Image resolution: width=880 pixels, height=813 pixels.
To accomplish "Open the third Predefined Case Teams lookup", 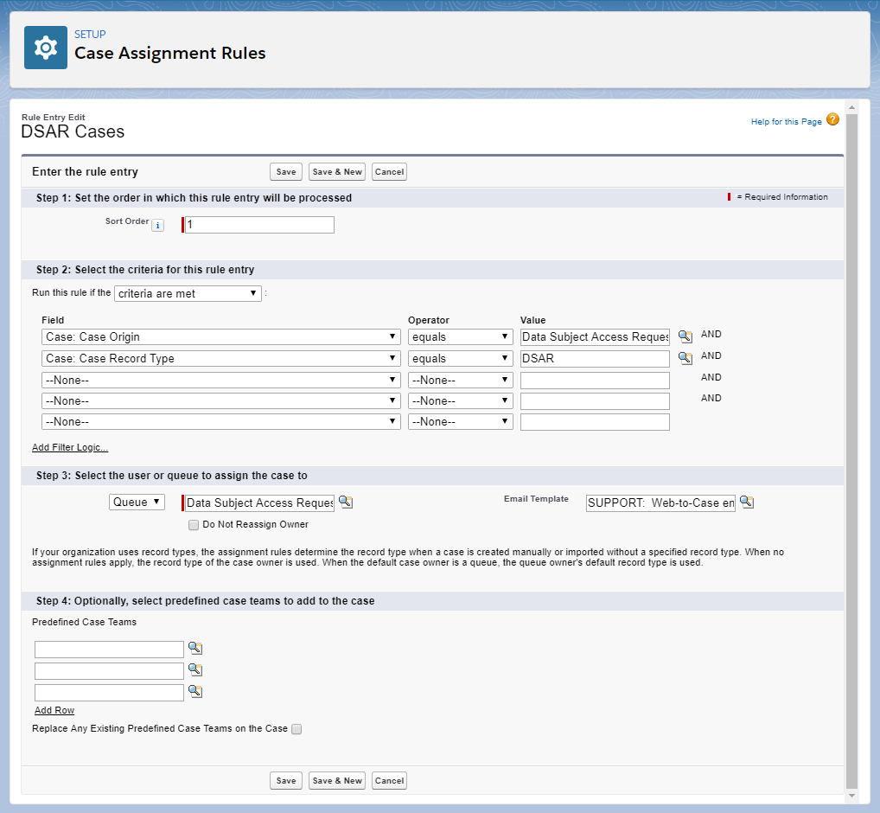I will tap(195, 691).
